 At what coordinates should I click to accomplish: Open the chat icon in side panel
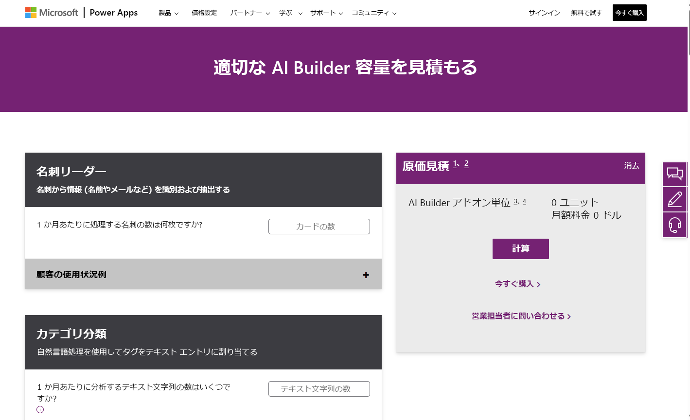pyautogui.click(x=674, y=174)
